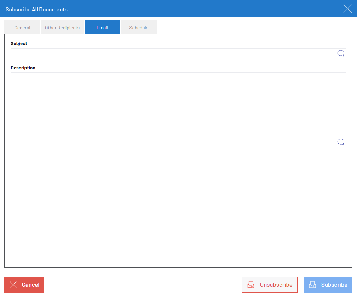Image resolution: width=357 pixels, height=296 pixels.
Task: Click the blue Subscribe button text
Action: click(x=334, y=285)
